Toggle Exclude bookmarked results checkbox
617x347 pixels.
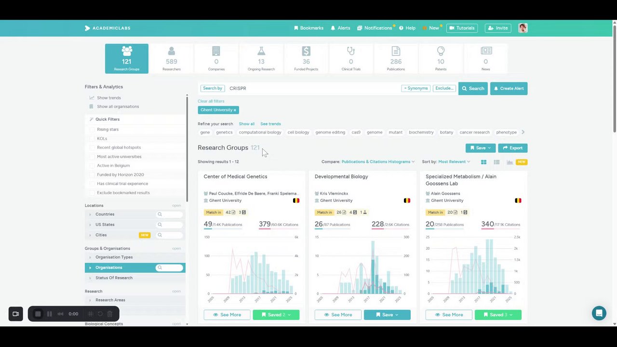[93, 193]
